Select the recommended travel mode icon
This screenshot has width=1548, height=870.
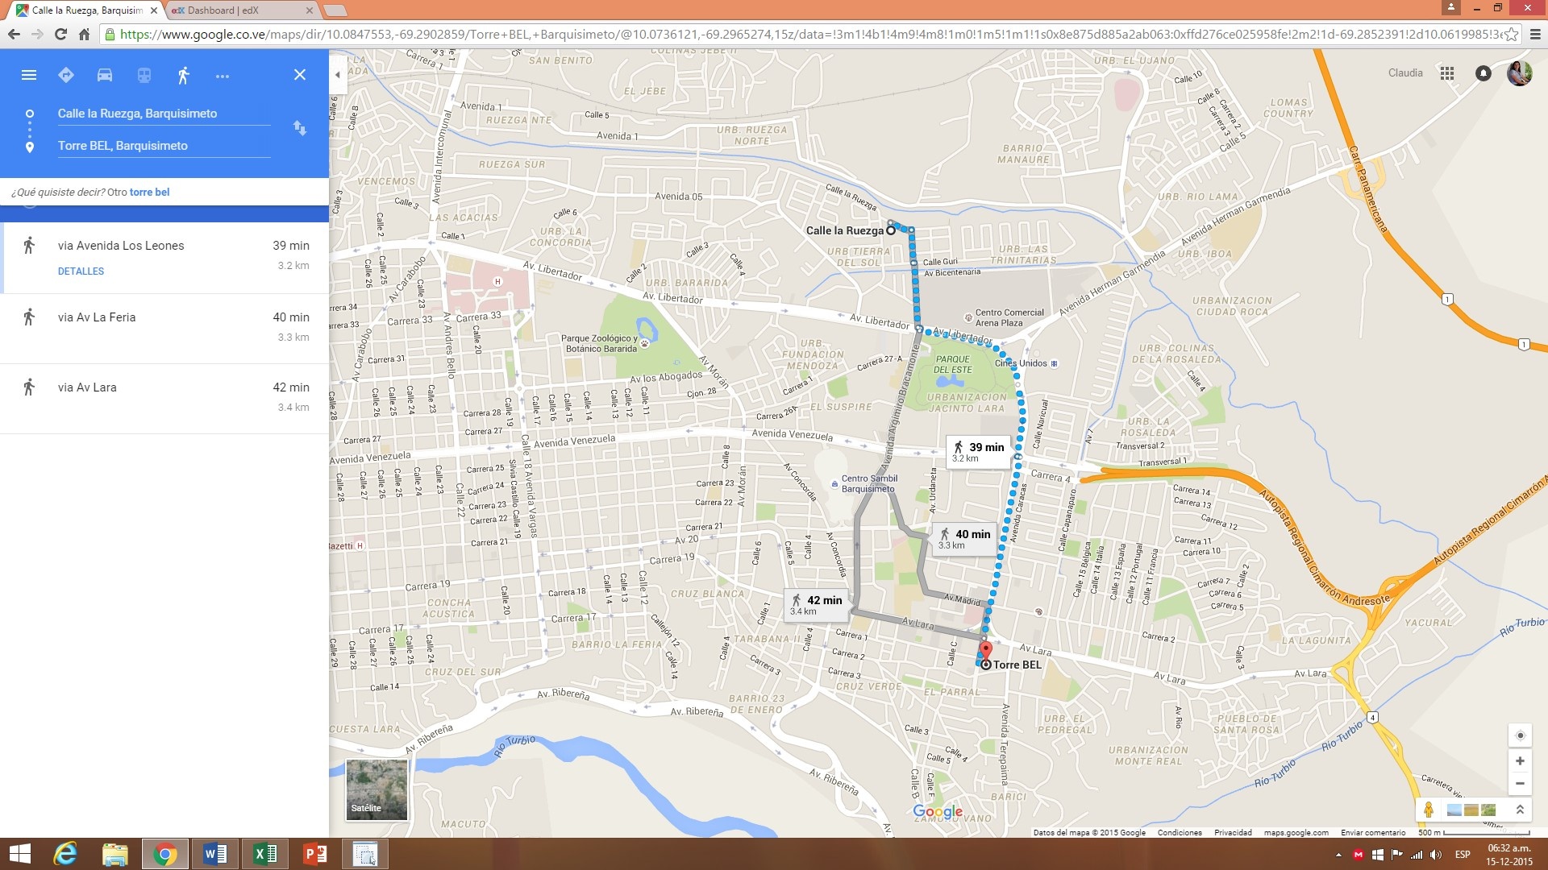point(66,75)
